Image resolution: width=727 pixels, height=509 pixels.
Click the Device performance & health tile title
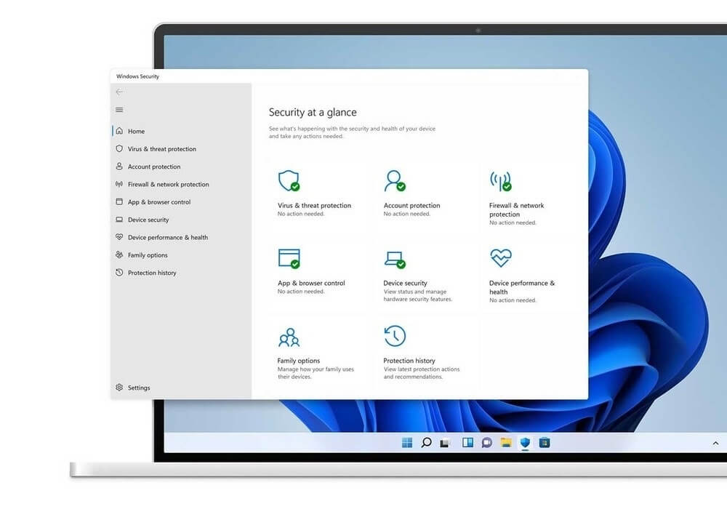pyautogui.click(x=521, y=287)
